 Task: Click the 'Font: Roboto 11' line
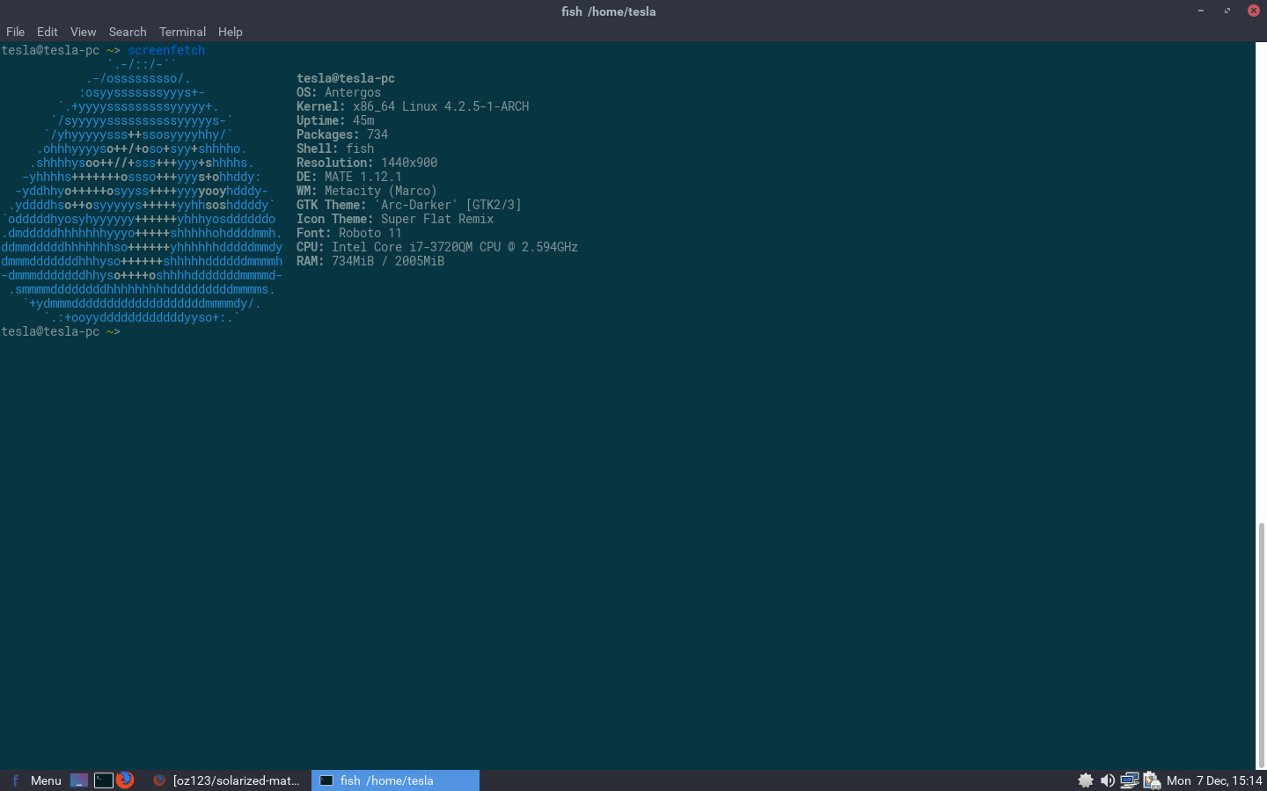(349, 233)
